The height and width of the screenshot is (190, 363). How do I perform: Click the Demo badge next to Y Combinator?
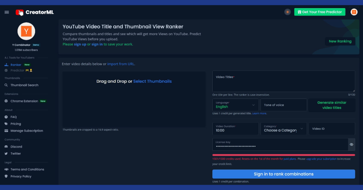tap(36, 45)
